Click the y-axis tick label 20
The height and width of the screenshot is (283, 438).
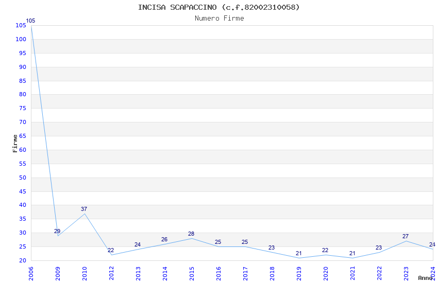coord(23,260)
